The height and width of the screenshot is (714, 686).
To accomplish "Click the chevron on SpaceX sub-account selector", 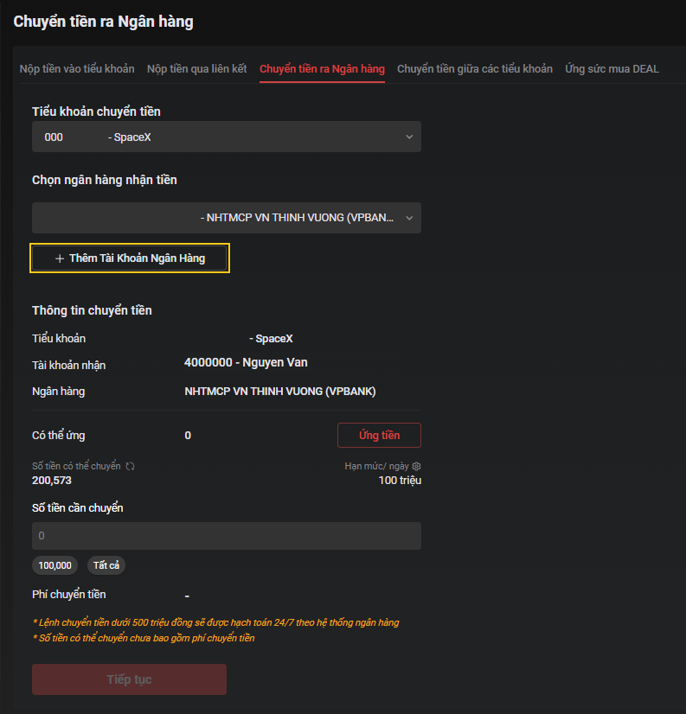I will 409,137.
